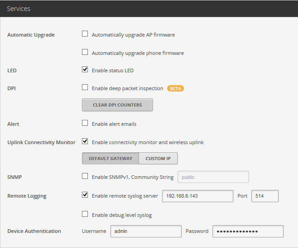Image resolution: width=298 pixels, height=248 pixels.
Task: Click the Device Authentication Username field
Action: click(x=146, y=231)
